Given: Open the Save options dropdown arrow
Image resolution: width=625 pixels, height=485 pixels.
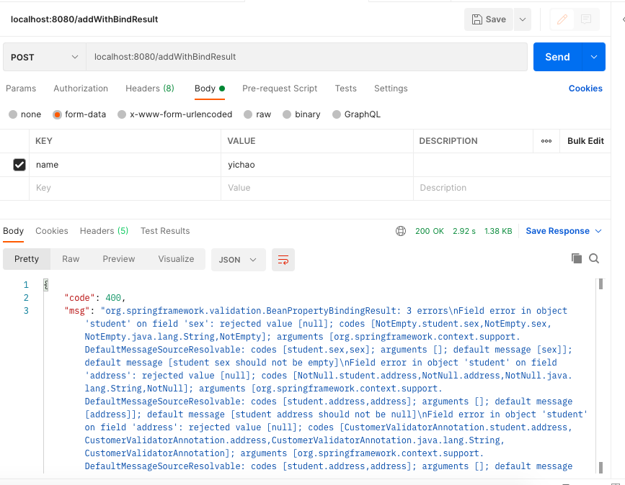Looking at the screenshot, I should [x=523, y=19].
